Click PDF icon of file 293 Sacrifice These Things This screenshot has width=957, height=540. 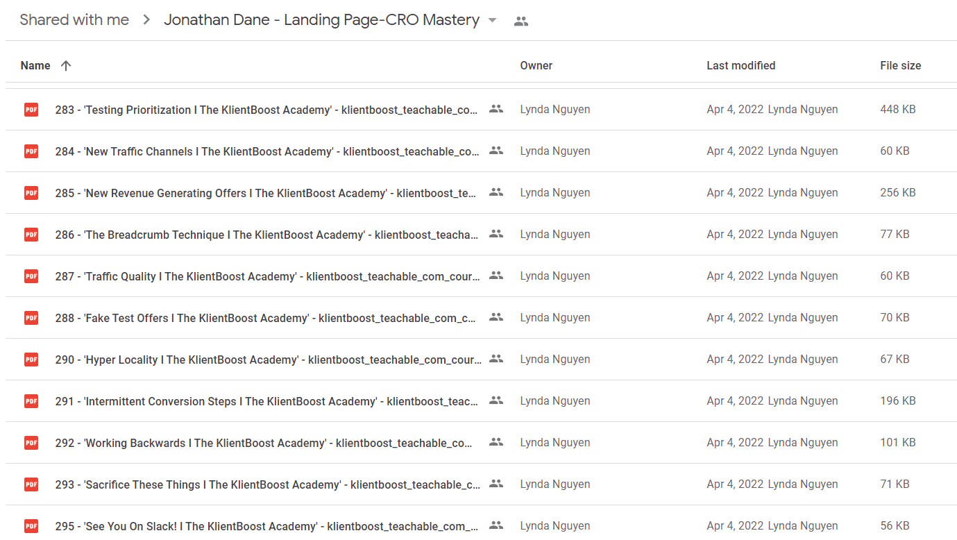pyautogui.click(x=31, y=484)
